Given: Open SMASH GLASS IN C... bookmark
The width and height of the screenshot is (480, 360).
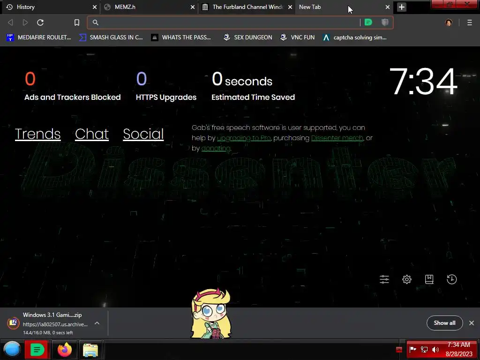Looking at the screenshot, I should [111, 37].
